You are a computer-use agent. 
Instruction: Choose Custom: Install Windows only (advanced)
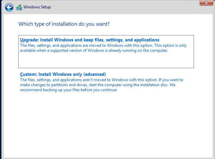pos(63,74)
